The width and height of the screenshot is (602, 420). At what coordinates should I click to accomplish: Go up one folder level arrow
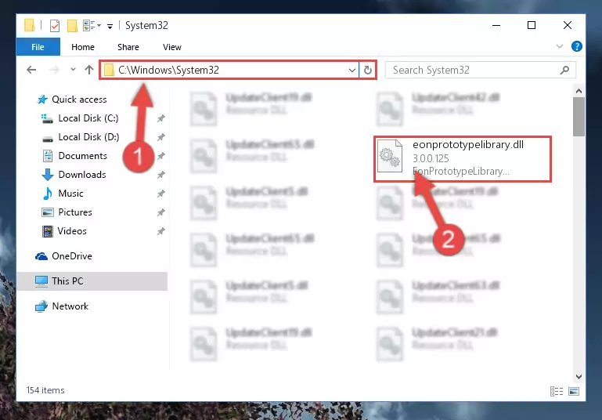tap(89, 70)
